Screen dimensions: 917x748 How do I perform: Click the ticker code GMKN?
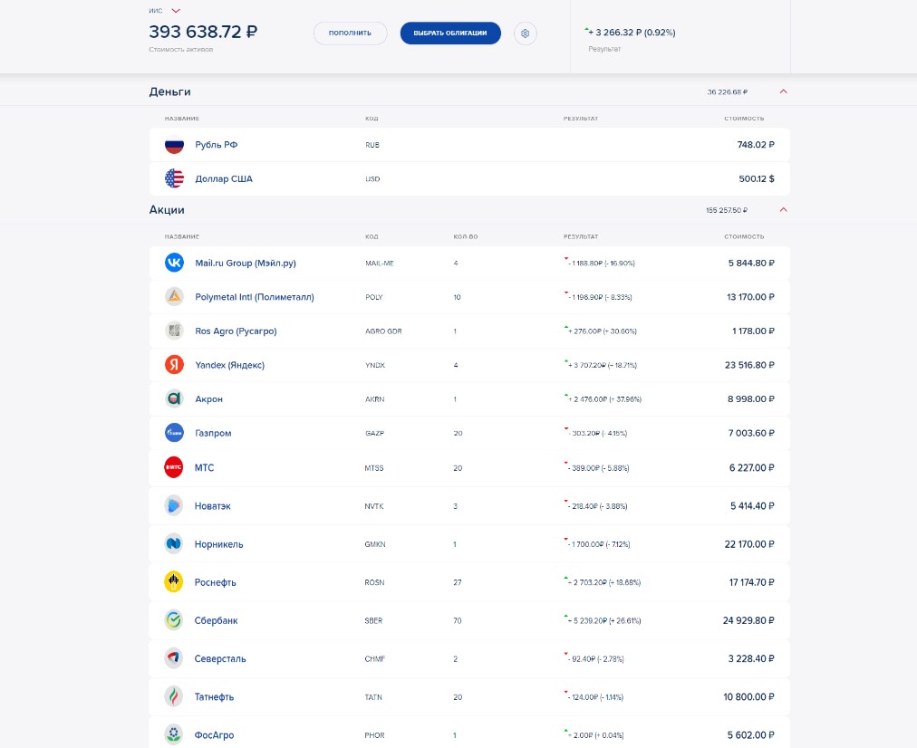[375, 544]
